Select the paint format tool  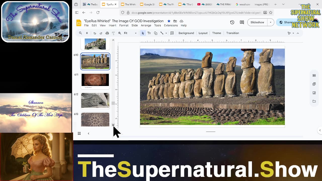pos(113,33)
